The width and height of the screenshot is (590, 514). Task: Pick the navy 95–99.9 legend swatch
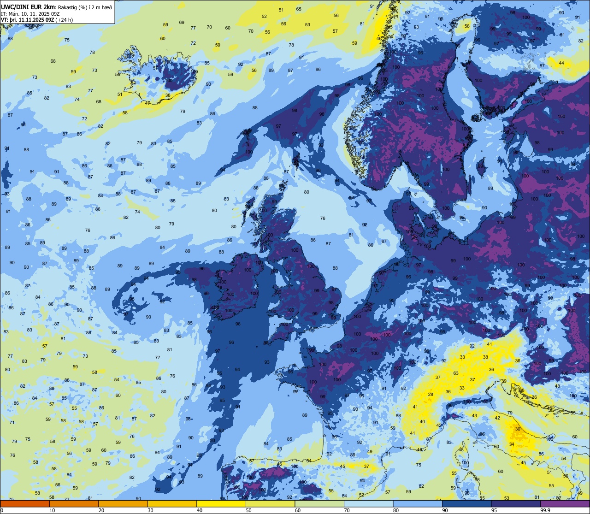coord(516,503)
